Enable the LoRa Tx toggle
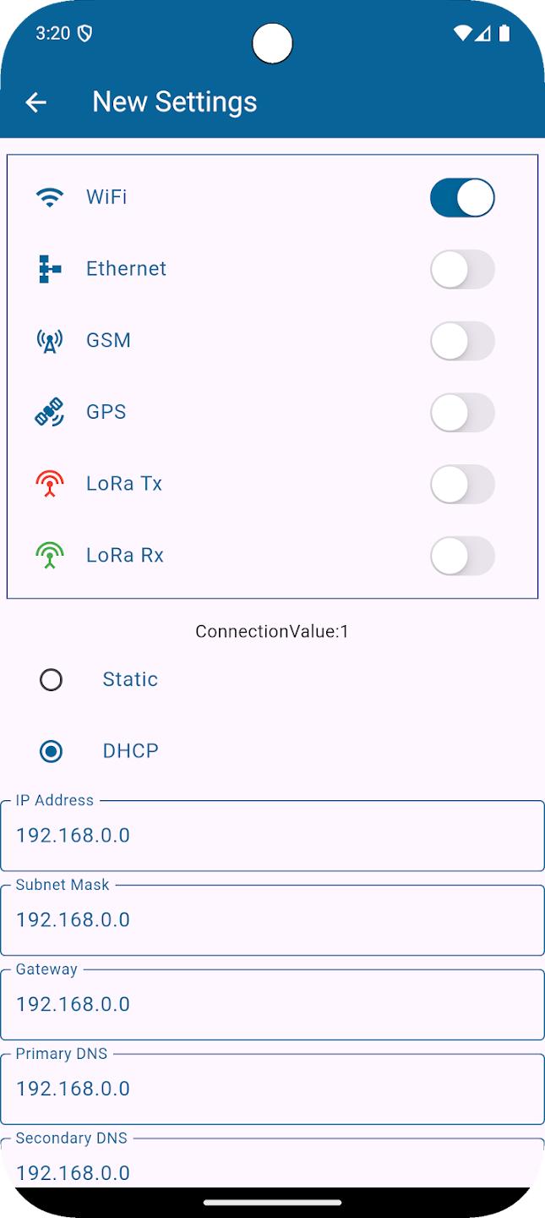545x1218 pixels. (462, 483)
